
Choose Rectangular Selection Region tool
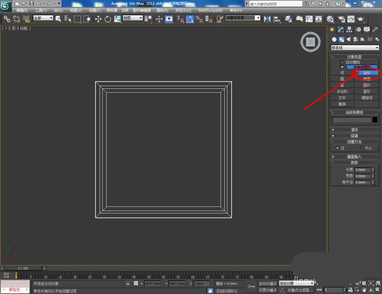[77, 19]
